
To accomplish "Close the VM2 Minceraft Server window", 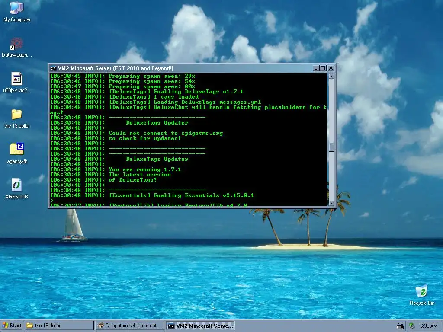I will click(331, 68).
